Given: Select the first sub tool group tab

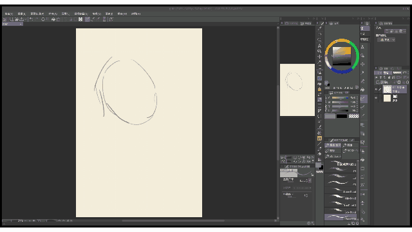Looking at the screenshot, I should tap(333, 145).
